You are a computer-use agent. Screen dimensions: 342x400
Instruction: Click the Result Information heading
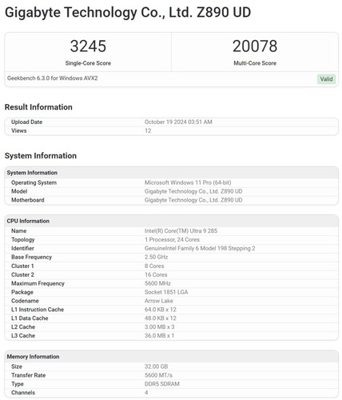[x=38, y=107]
